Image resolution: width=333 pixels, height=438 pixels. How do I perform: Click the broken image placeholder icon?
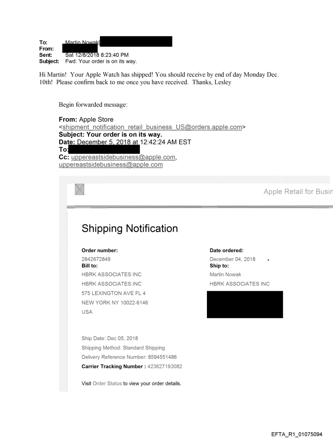(80, 190)
